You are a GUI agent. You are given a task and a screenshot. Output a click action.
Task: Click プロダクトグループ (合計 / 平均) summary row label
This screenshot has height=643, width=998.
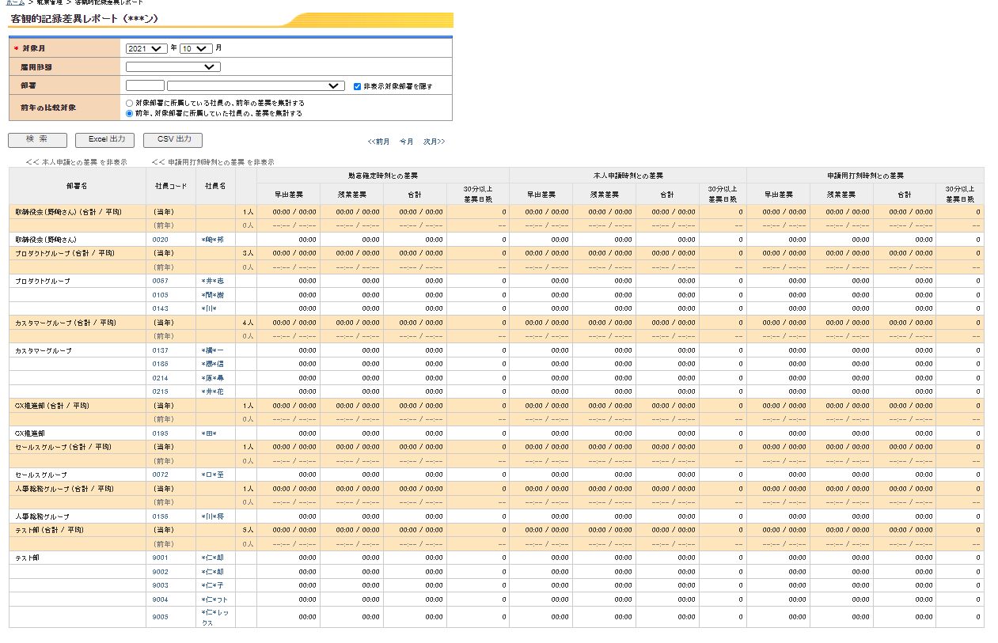(65, 253)
